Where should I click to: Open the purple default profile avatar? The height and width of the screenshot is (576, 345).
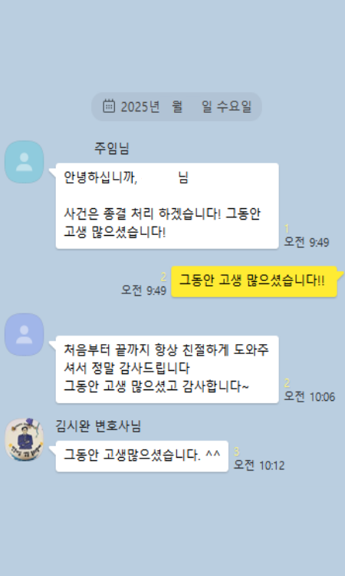tap(25, 335)
